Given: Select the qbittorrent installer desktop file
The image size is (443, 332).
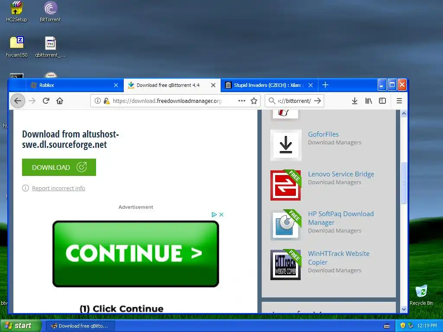Looking at the screenshot, I should coord(50,47).
